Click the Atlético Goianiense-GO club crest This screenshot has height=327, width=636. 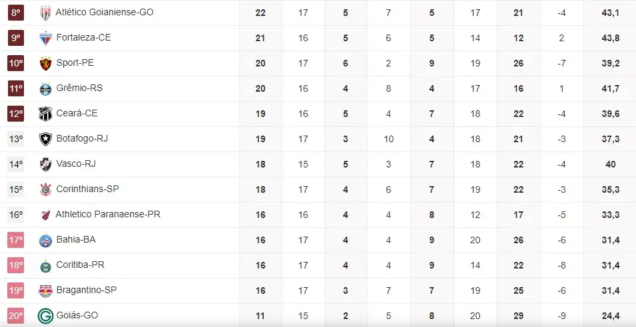pyautogui.click(x=45, y=13)
